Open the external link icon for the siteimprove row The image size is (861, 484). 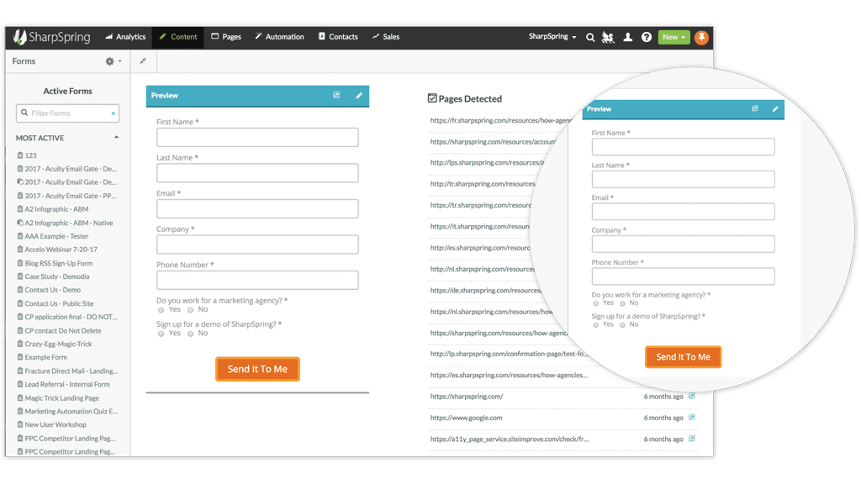692,439
